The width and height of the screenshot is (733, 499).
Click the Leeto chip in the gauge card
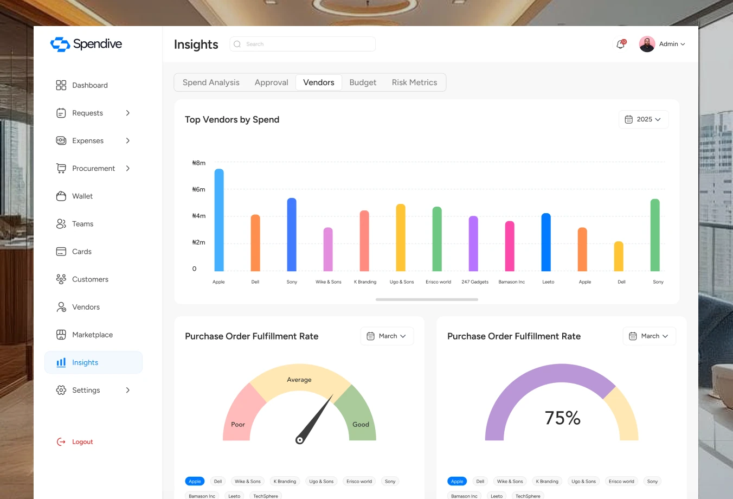pos(234,496)
